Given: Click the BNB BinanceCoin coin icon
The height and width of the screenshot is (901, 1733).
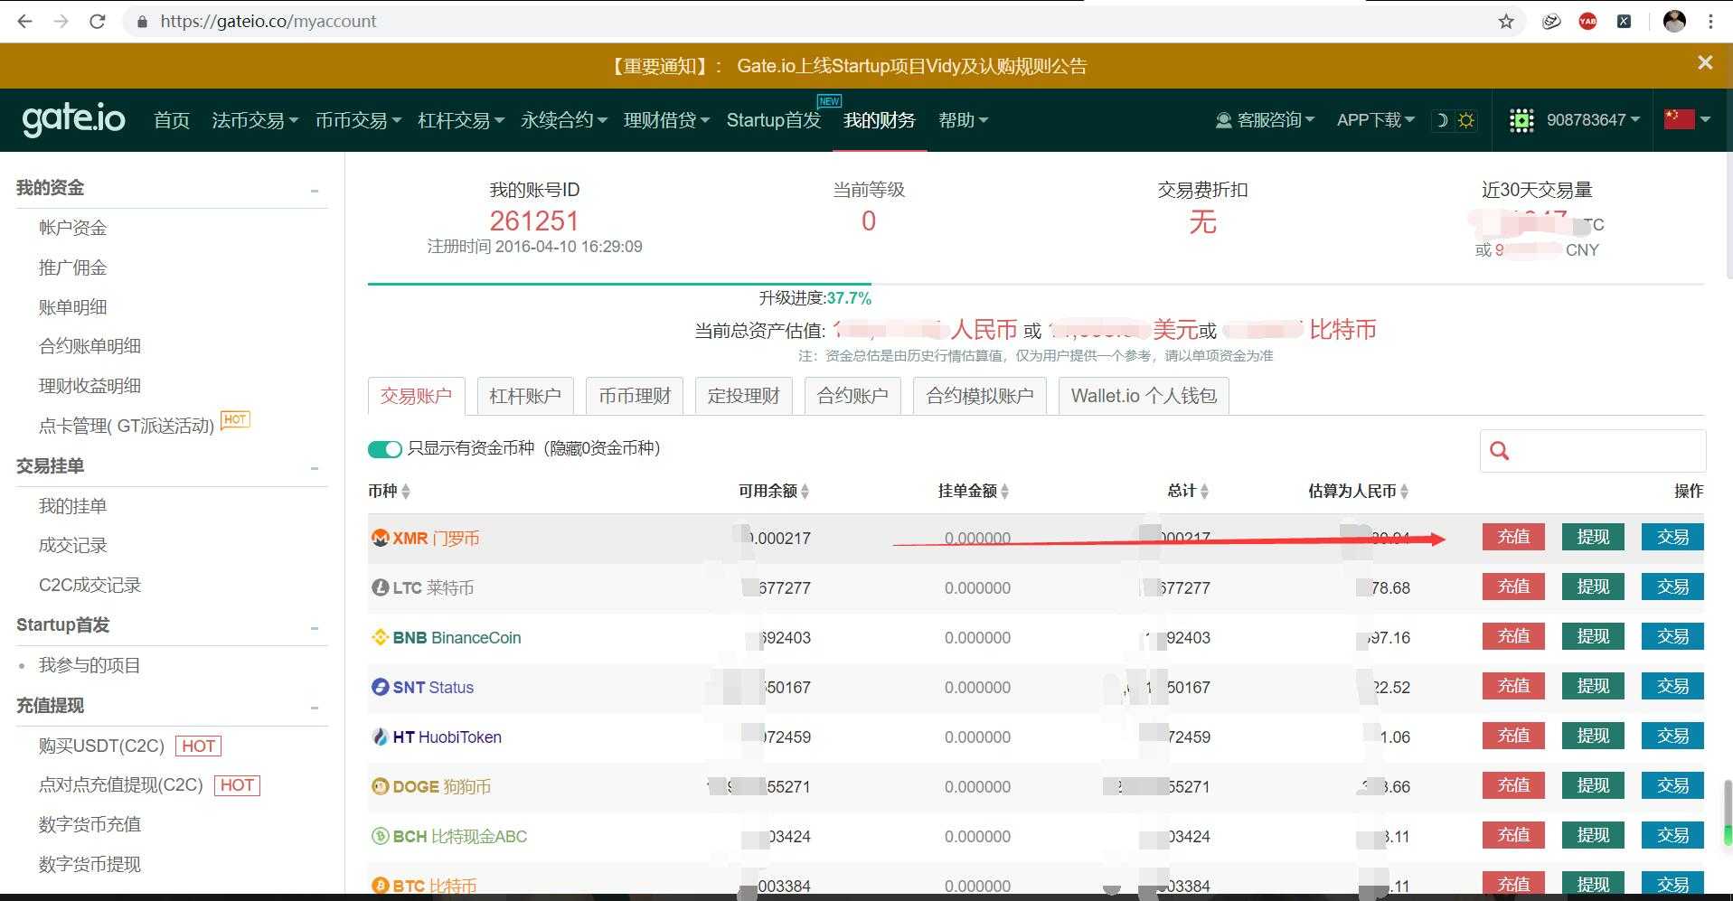Looking at the screenshot, I should pyautogui.click(x=381, y=637).
